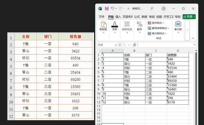This screenshot has height=125, width=204.
Task: Click cell D1 containing 销售额 in Excel
Action: [x=178, y=55]
